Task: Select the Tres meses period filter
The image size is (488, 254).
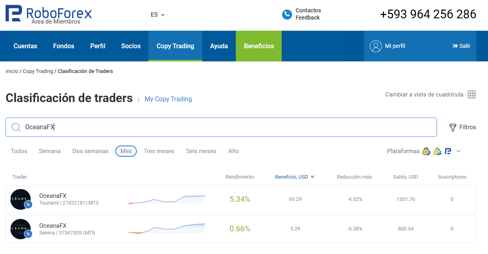Action: pos(159,151)
